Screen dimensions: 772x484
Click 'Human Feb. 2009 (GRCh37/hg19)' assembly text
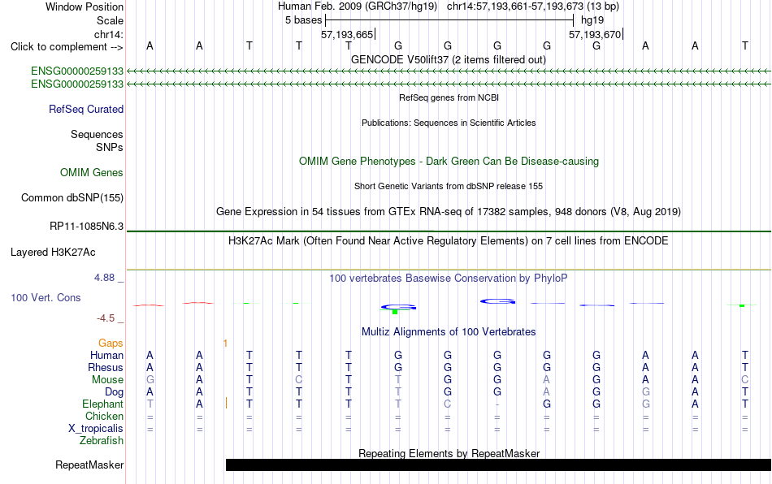pyautogui.click(x=358, y=6)
